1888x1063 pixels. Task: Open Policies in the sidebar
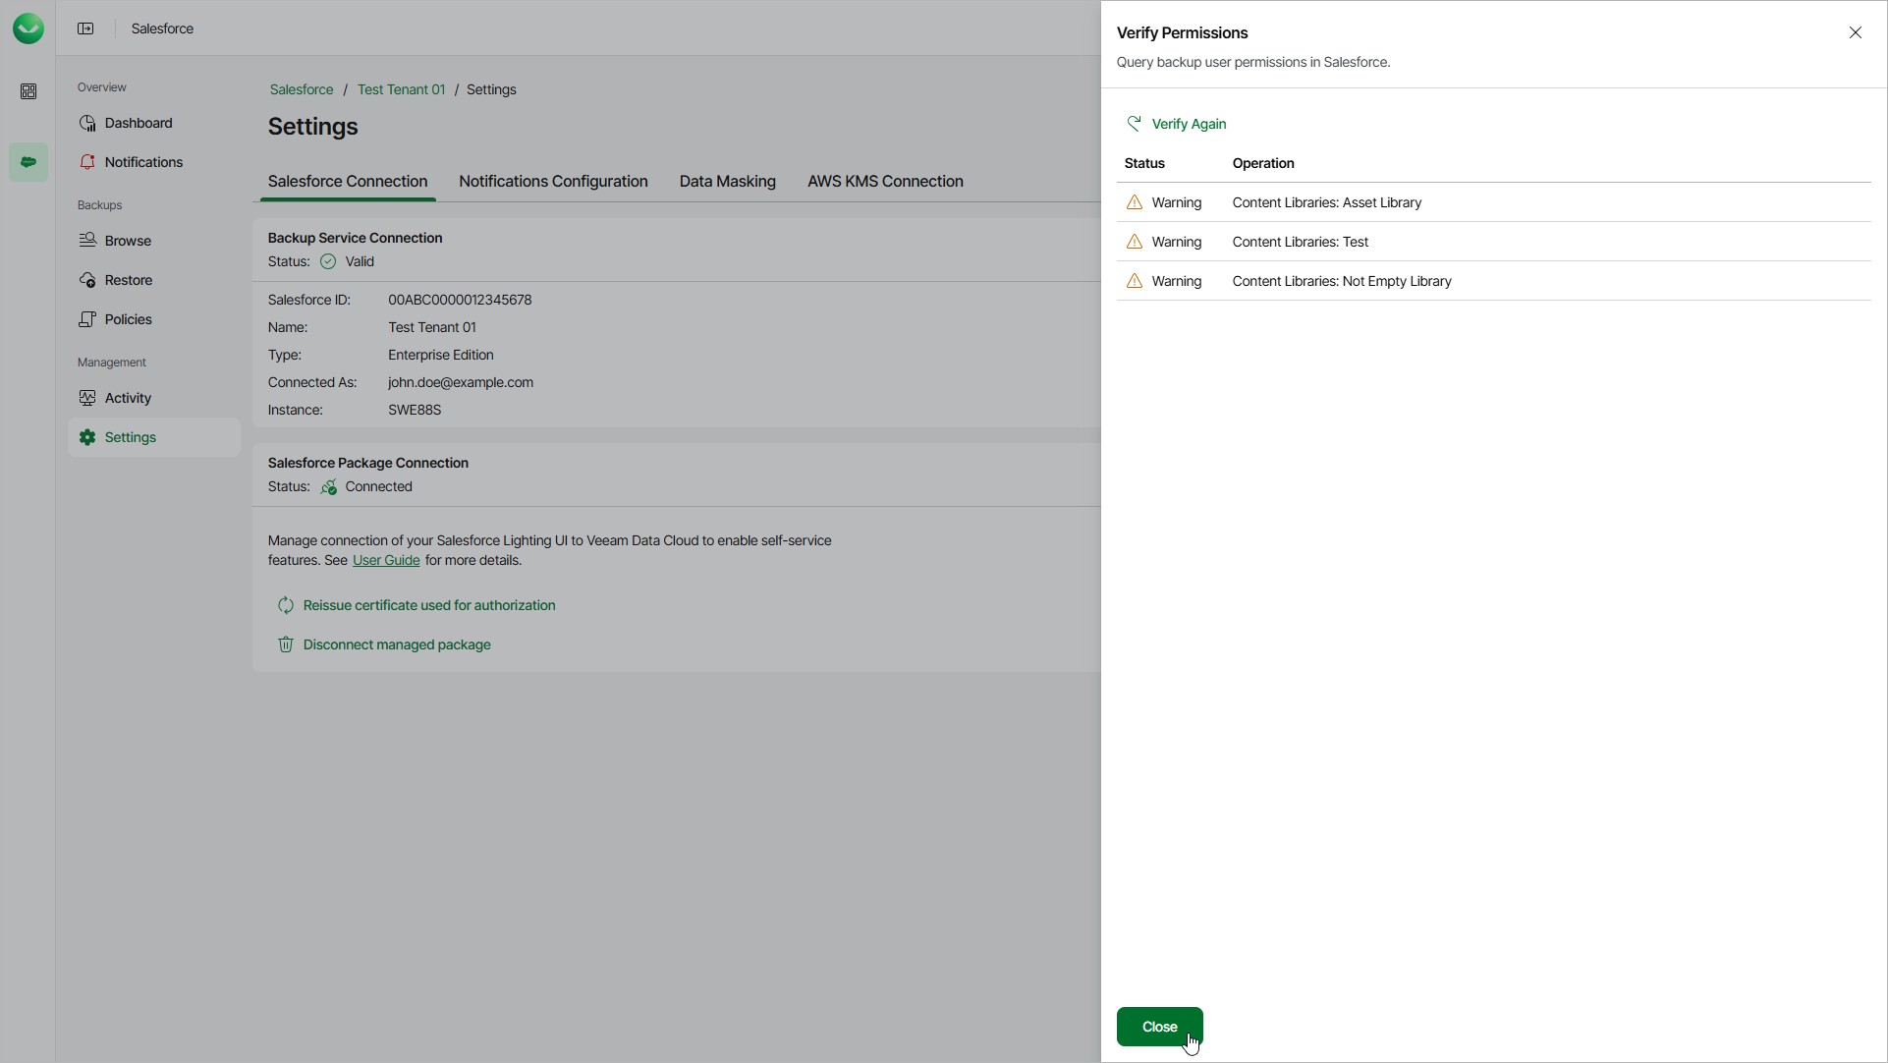click(129, 319)
